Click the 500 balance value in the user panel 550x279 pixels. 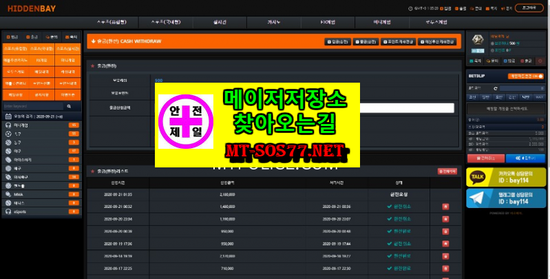point(512,43)
